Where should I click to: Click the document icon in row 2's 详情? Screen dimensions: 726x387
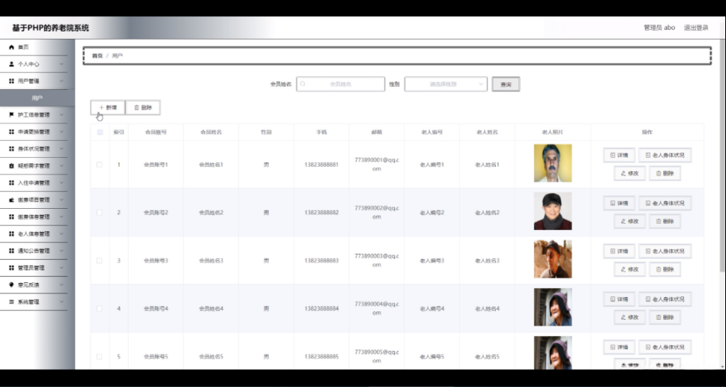pos(613,203)
